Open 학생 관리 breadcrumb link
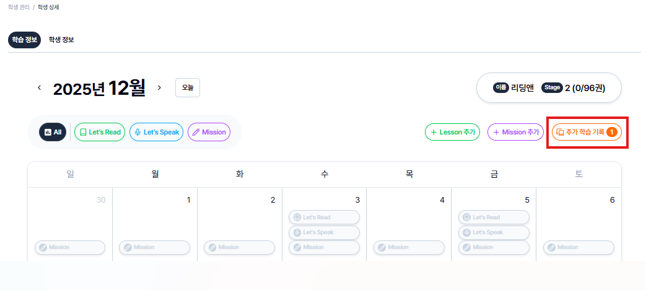 18,7
